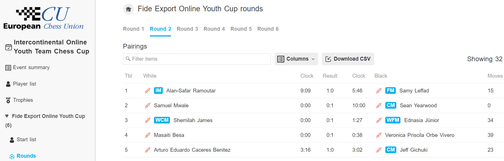Click the home icon beside page title
This screenshot has height=161, width=504.
coord(128,9)
